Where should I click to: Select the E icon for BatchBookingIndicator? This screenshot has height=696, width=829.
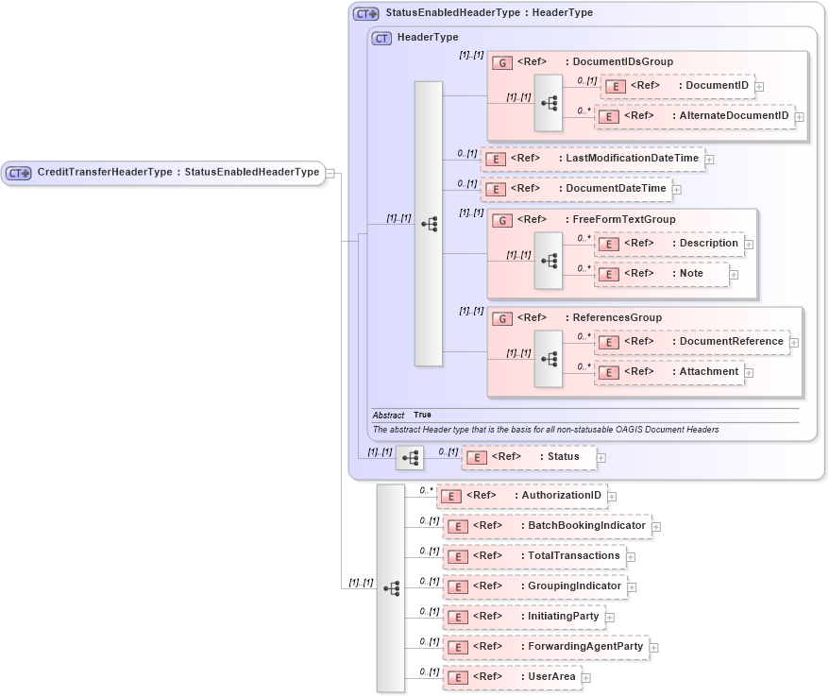tap(457, 526)
